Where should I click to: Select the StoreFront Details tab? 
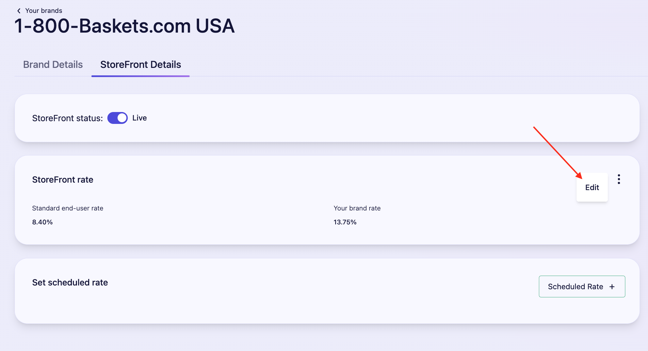click(141, 64)
